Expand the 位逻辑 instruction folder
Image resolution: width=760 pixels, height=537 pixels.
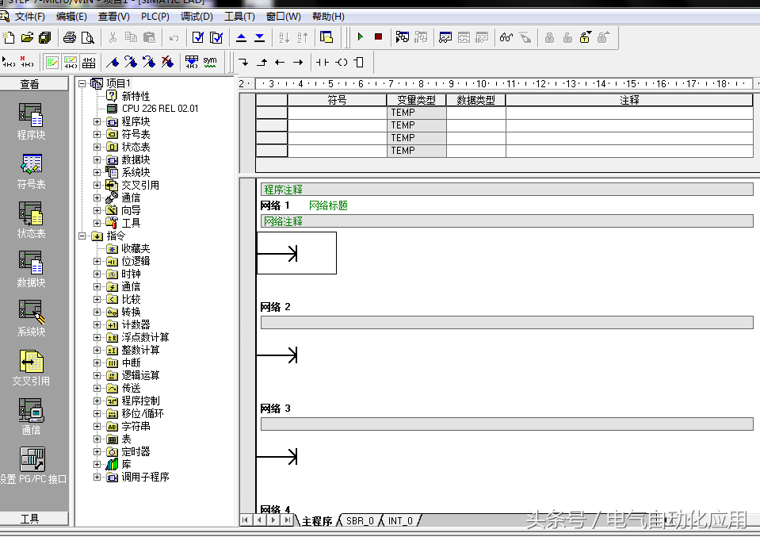[97, 261]
